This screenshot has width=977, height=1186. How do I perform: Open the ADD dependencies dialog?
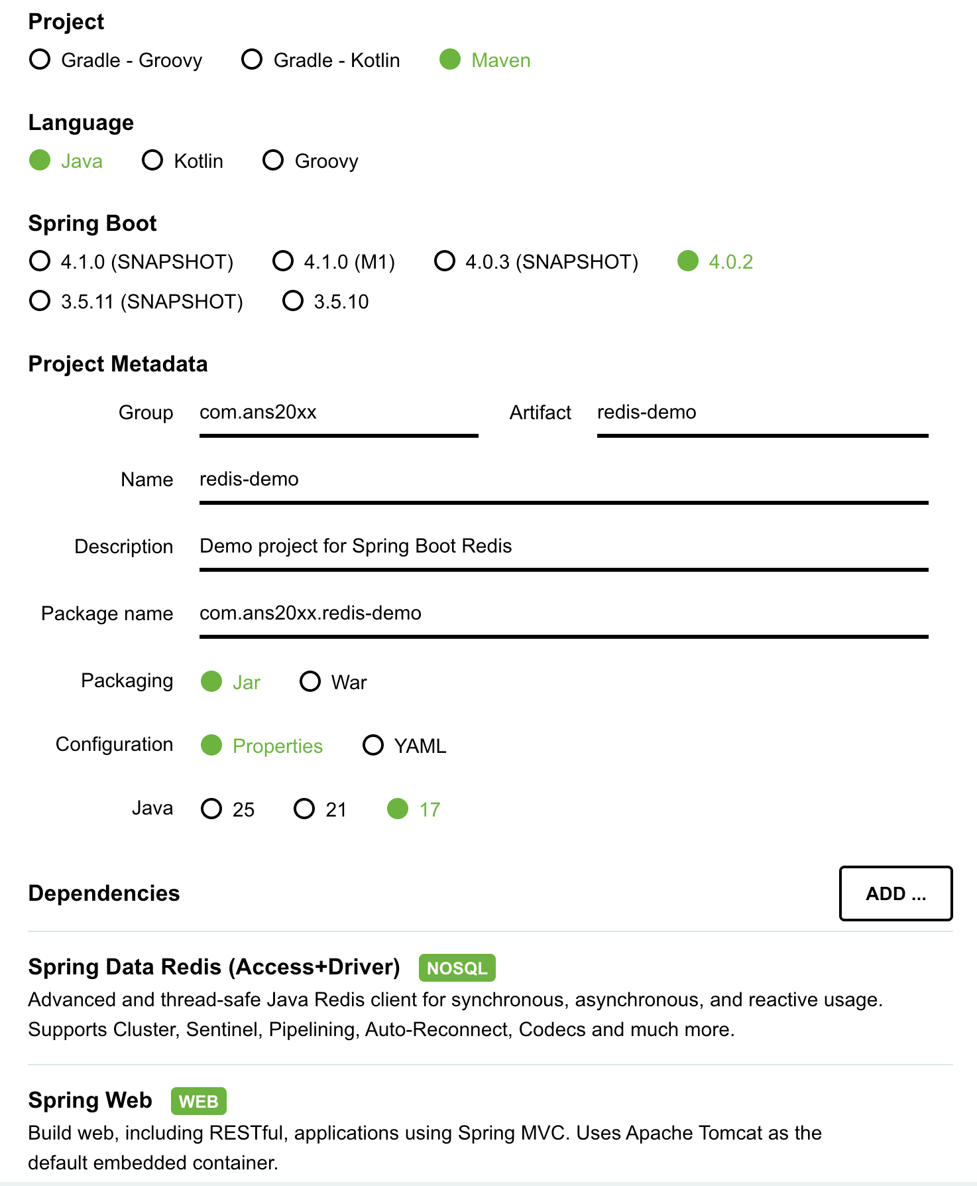895,893
